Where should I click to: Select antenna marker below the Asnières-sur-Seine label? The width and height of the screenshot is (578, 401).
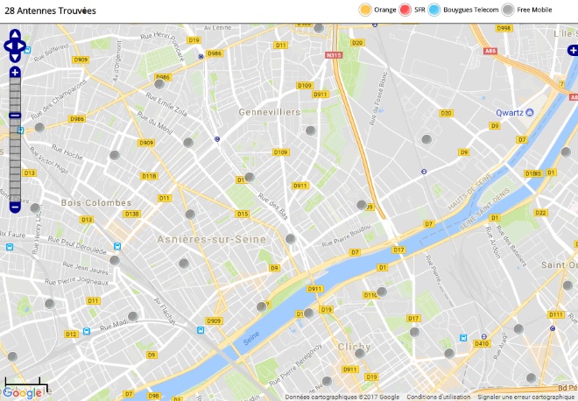184,264
